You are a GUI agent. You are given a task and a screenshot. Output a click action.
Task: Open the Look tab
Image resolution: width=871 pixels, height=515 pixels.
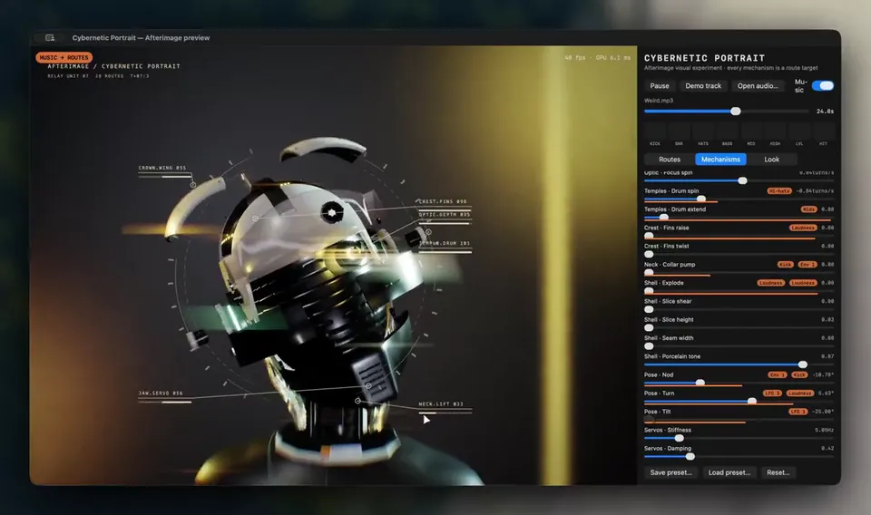771,160
